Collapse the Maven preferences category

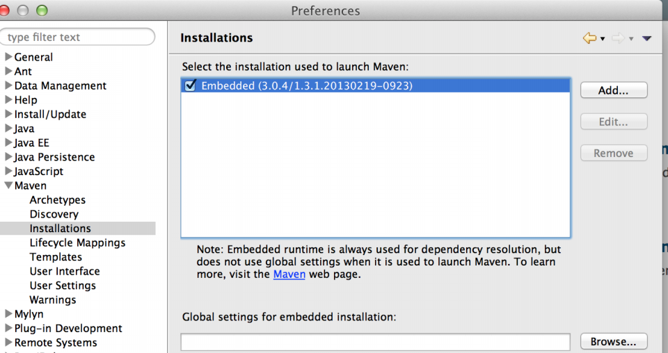pyautogui.click(x=8, y=186)
